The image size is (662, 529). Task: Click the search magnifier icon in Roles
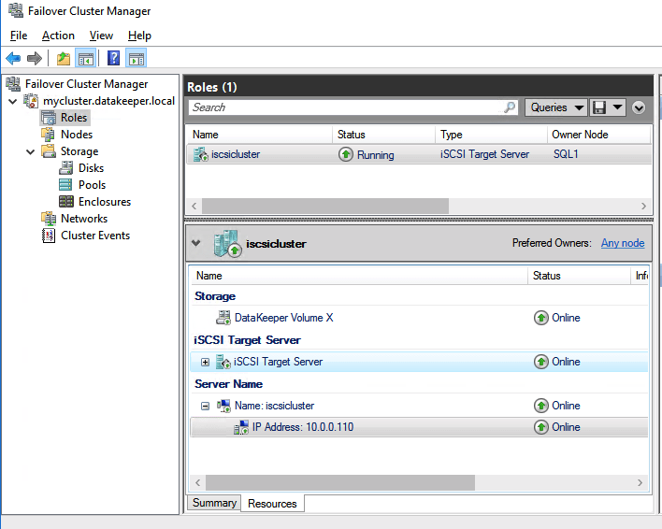(x=510, y=107)
